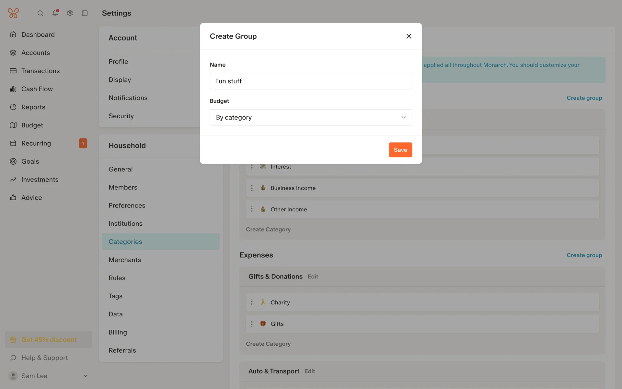Click Create group link under Expenses
The width and height of the screenshot is (622, 389).
tap(584, 255)
